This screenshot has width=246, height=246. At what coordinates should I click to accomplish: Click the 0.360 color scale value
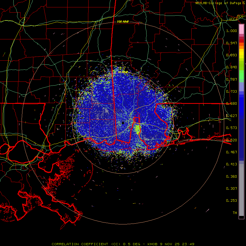click(x=232, y=177)
